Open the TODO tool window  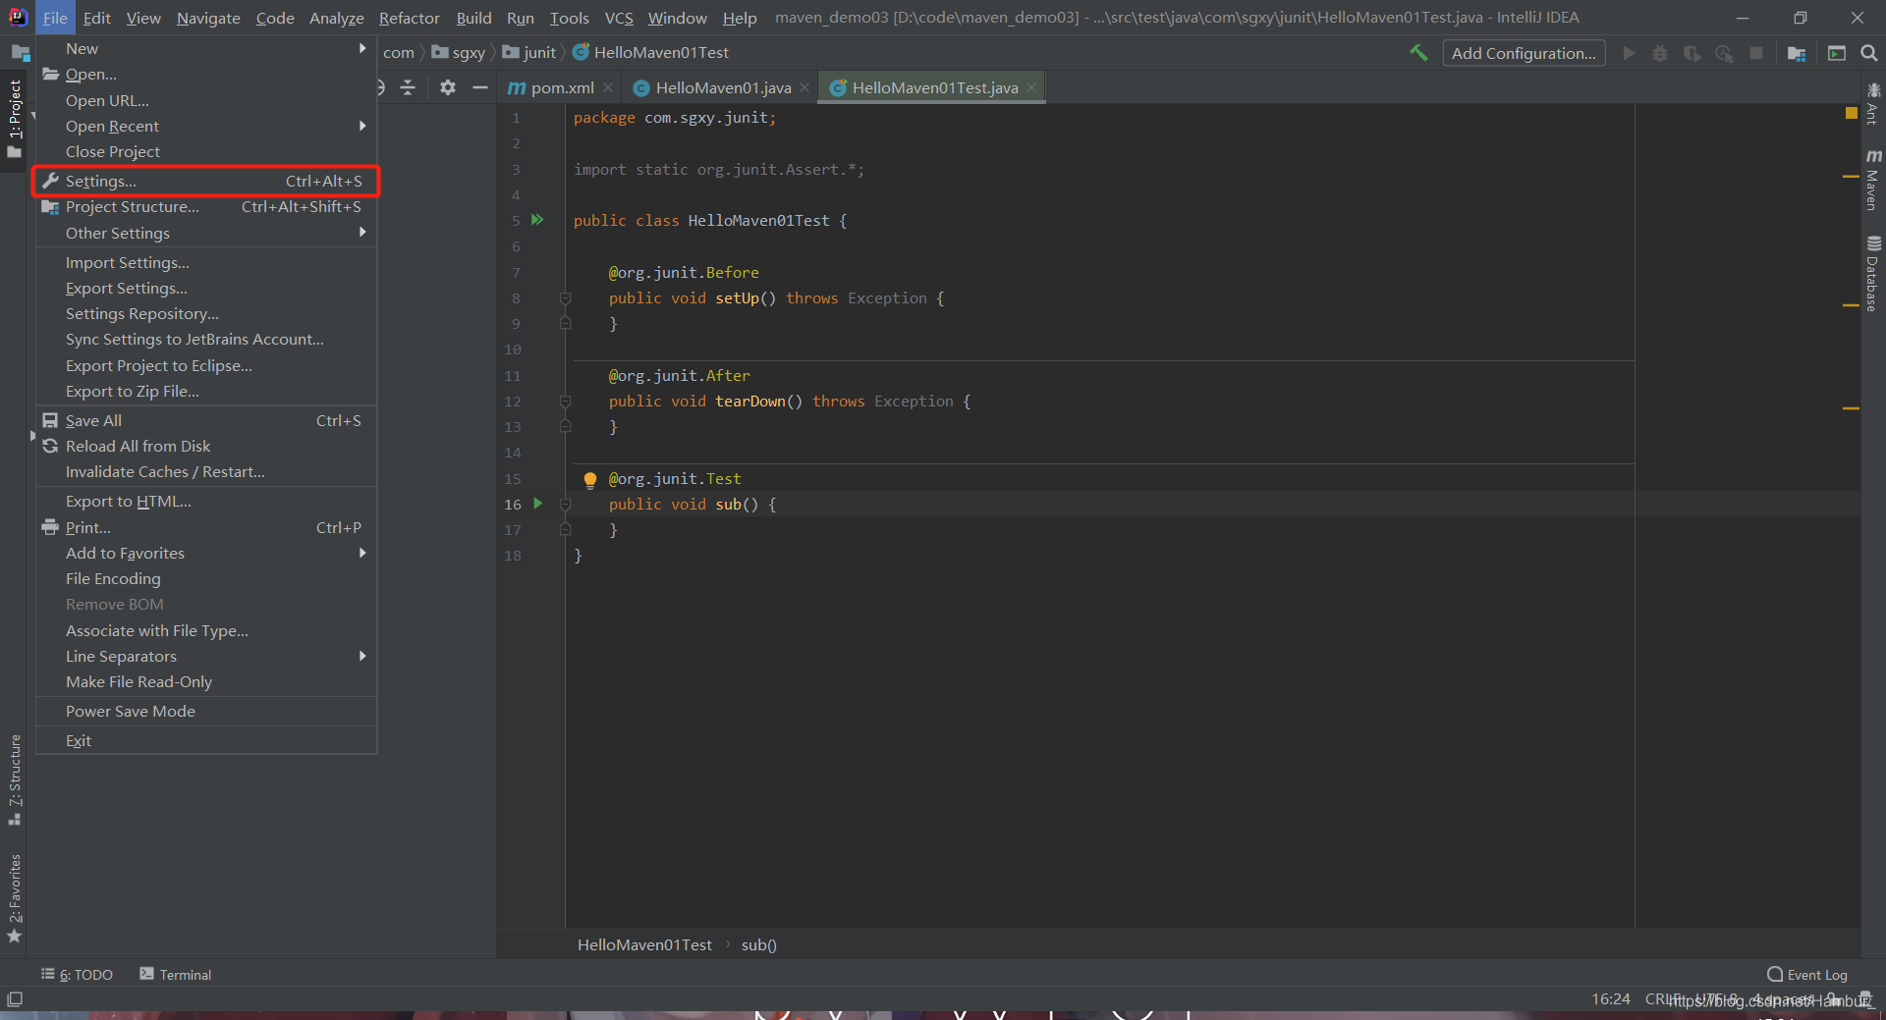click(x=77, y=974)
